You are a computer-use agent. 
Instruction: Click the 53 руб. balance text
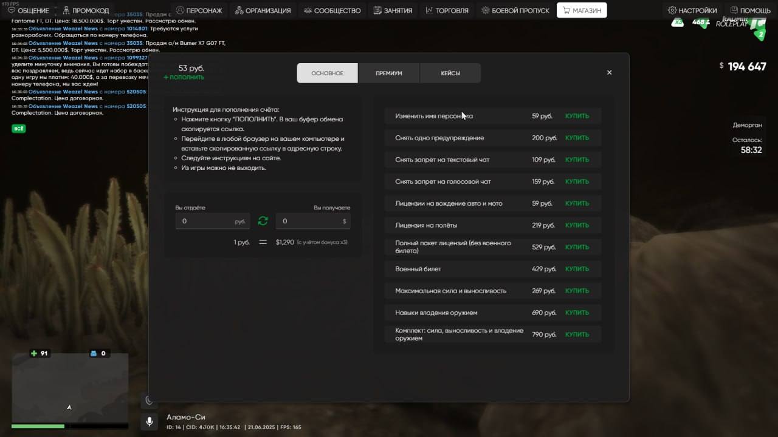tap(191, 68)
